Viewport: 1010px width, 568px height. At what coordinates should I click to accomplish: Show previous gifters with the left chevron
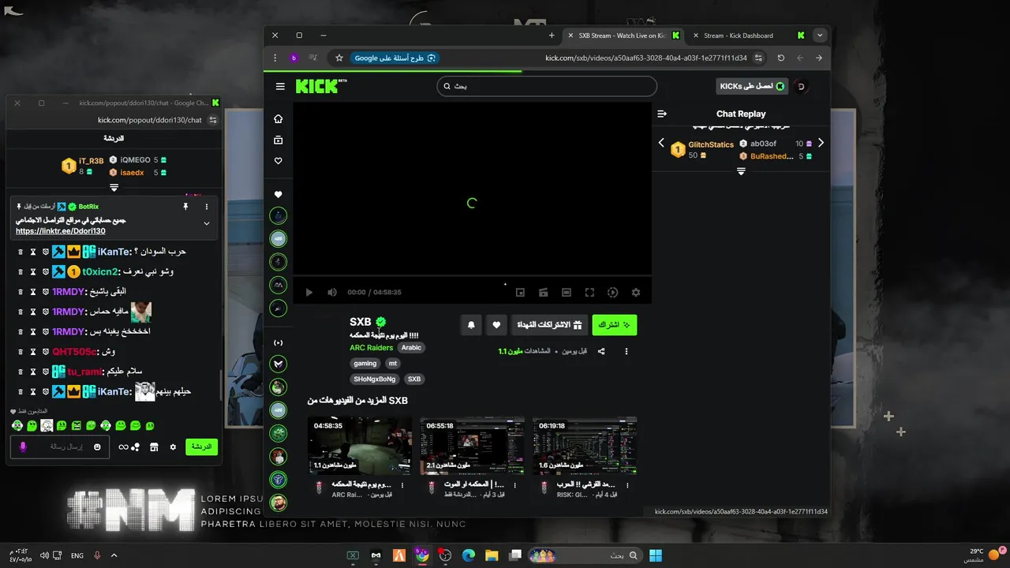661,144
